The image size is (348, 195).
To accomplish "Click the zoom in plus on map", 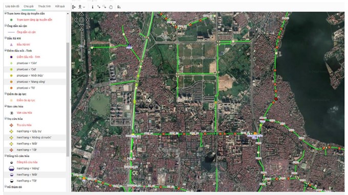I will point(81,30).
